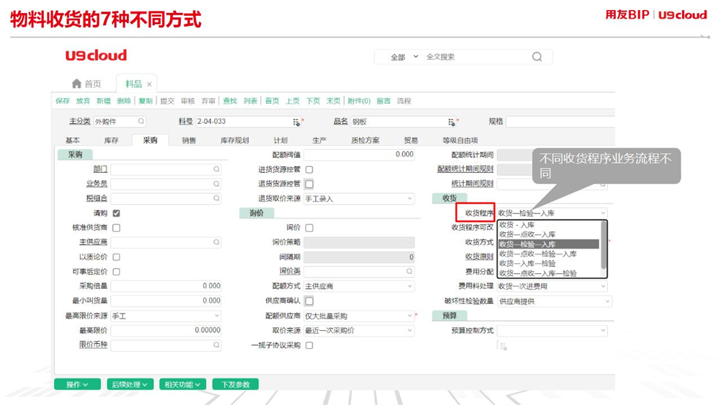Screen dimensions: 721x405
Task: Close the 料品 tab
Action: (x=149, y=84)
